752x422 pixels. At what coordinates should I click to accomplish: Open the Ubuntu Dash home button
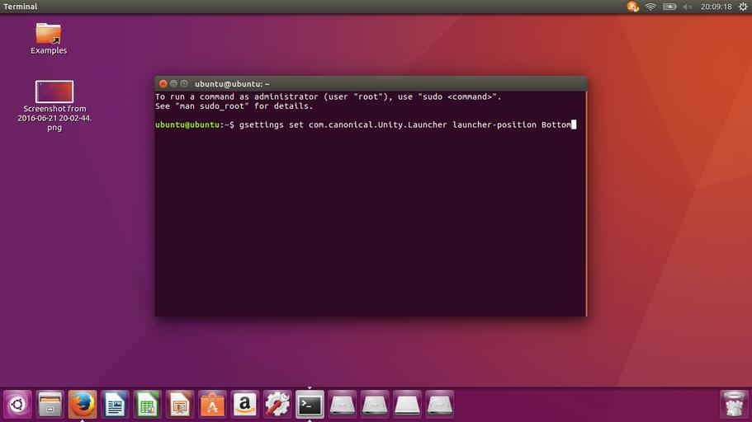pos(17,405)
